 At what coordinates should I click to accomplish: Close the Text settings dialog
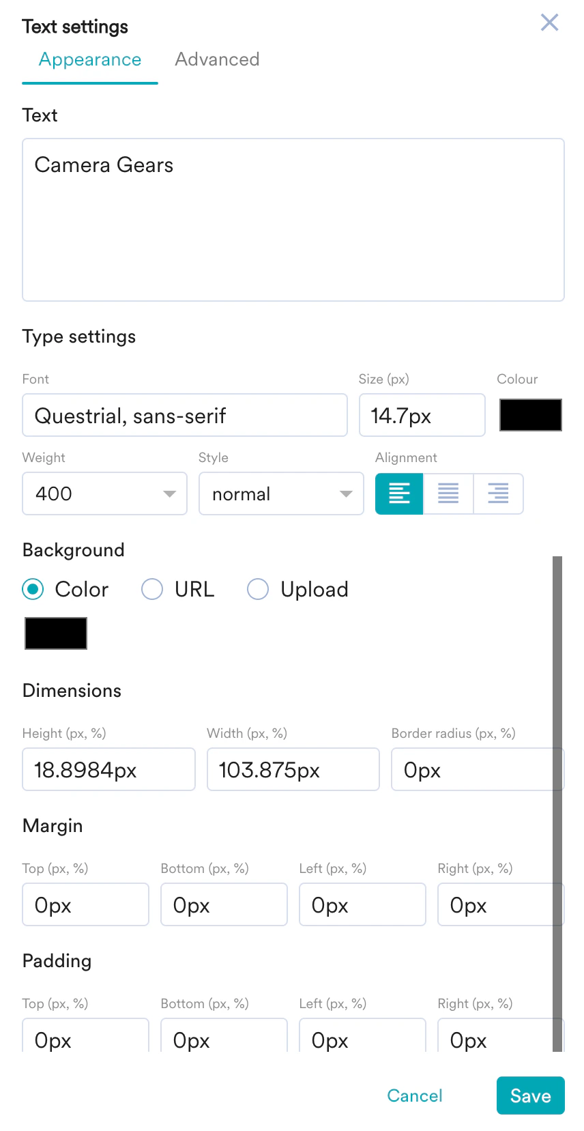(x=549, y=23)
